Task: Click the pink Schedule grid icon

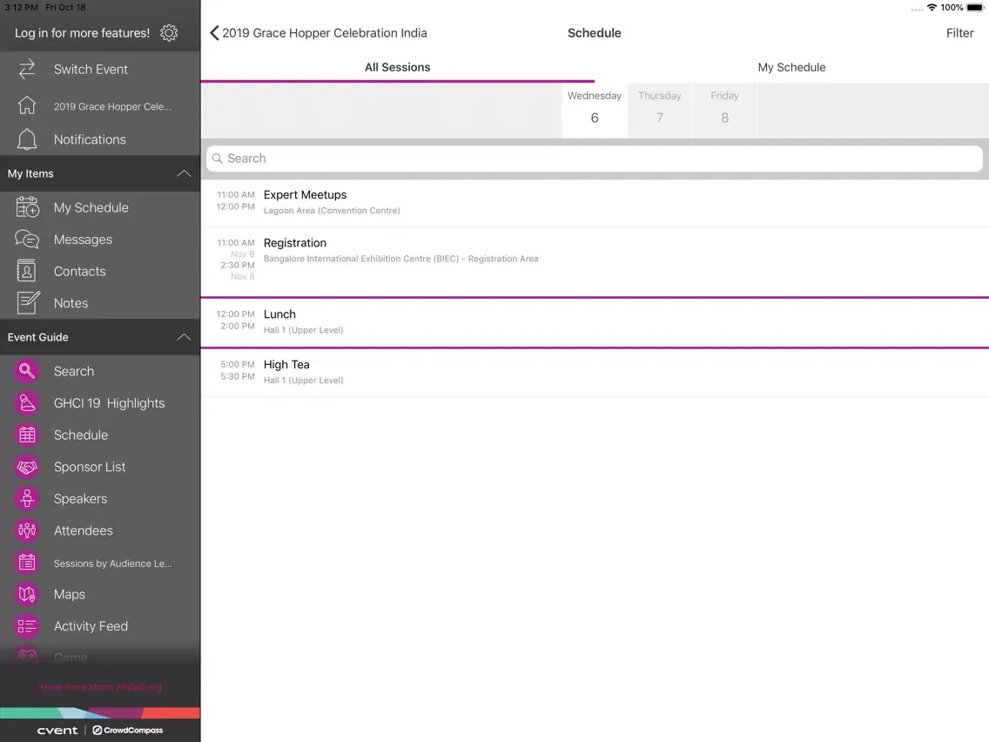Action: (x=27, y=435)
